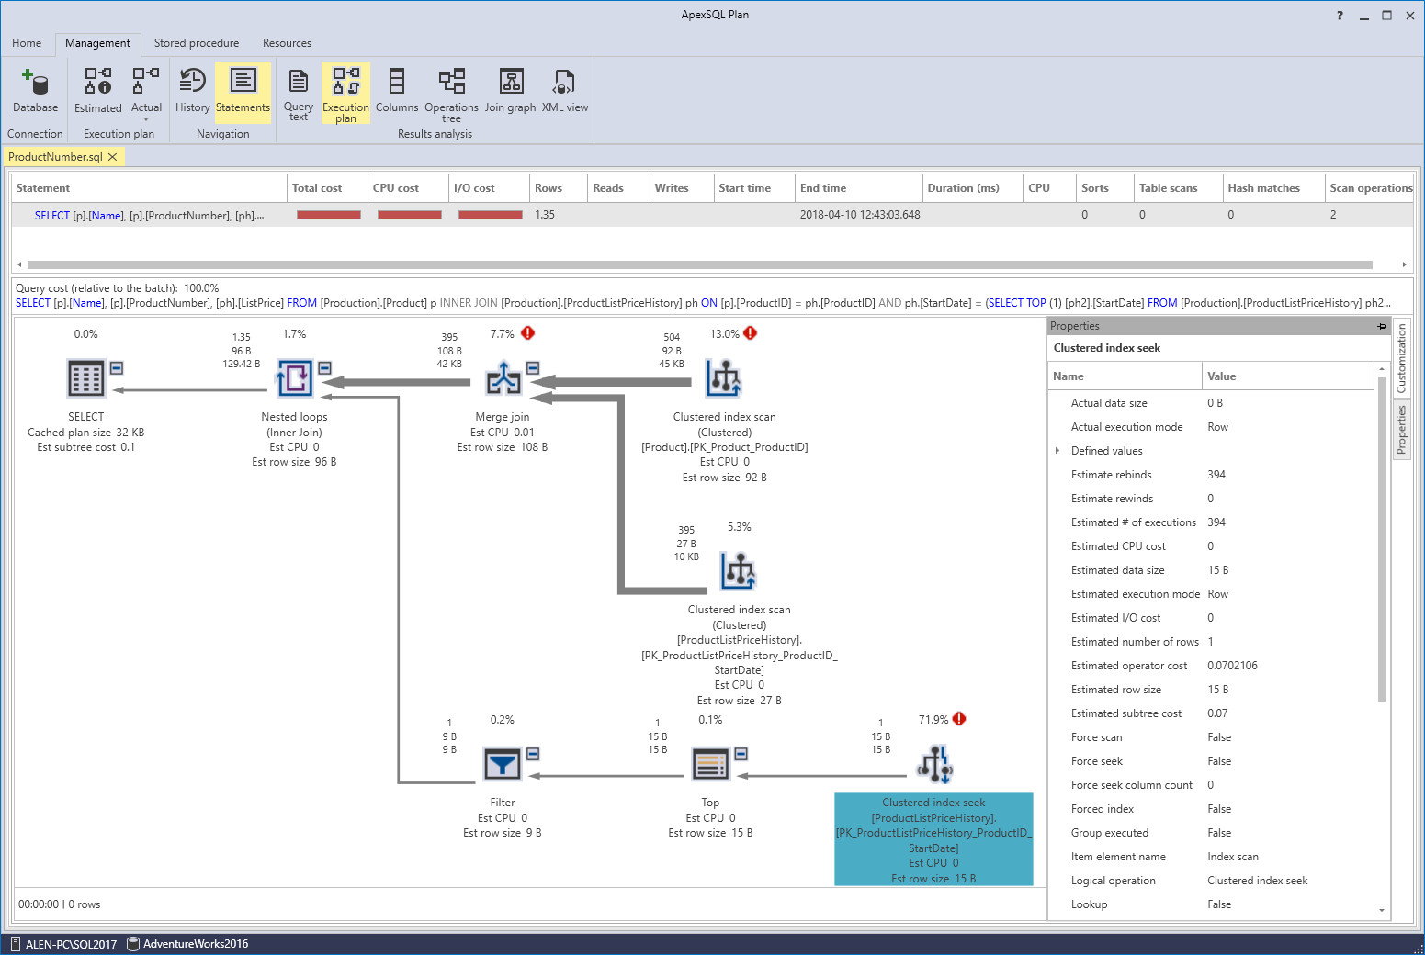Select the ProductListPriceHistory Clustered index scan icon
1425x955 pixels.
[739, 571]
